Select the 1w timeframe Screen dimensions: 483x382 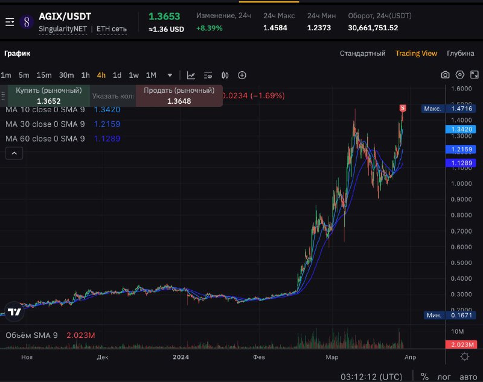(133, 75)
